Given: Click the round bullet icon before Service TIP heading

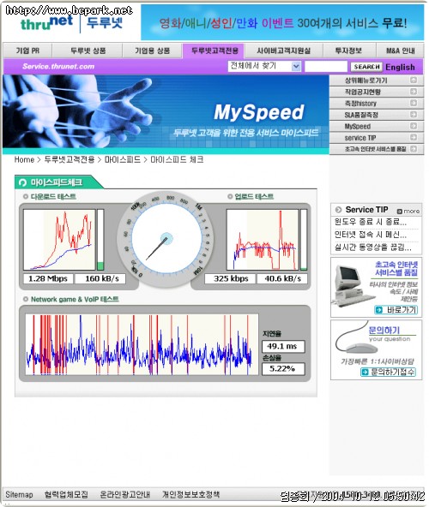Looking at the screenshot, I should point(338,210).
